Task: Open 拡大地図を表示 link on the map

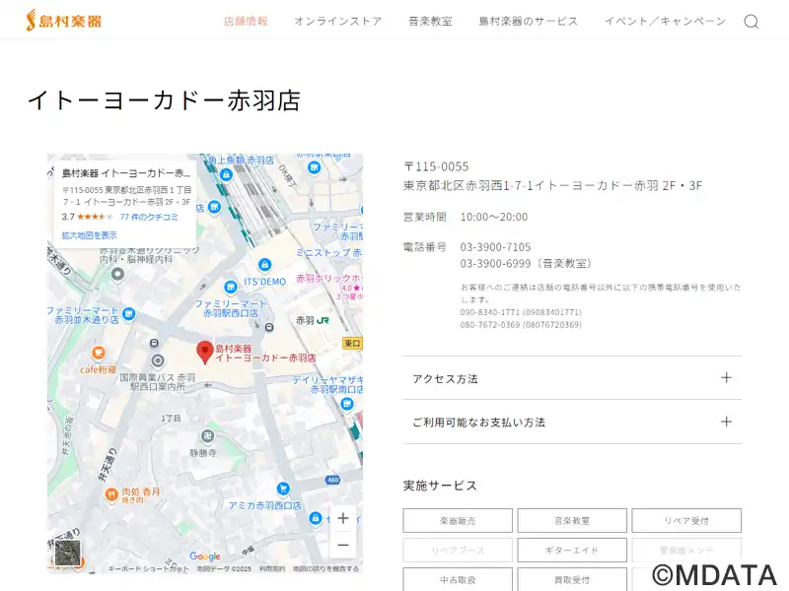Action: point(89,235)
